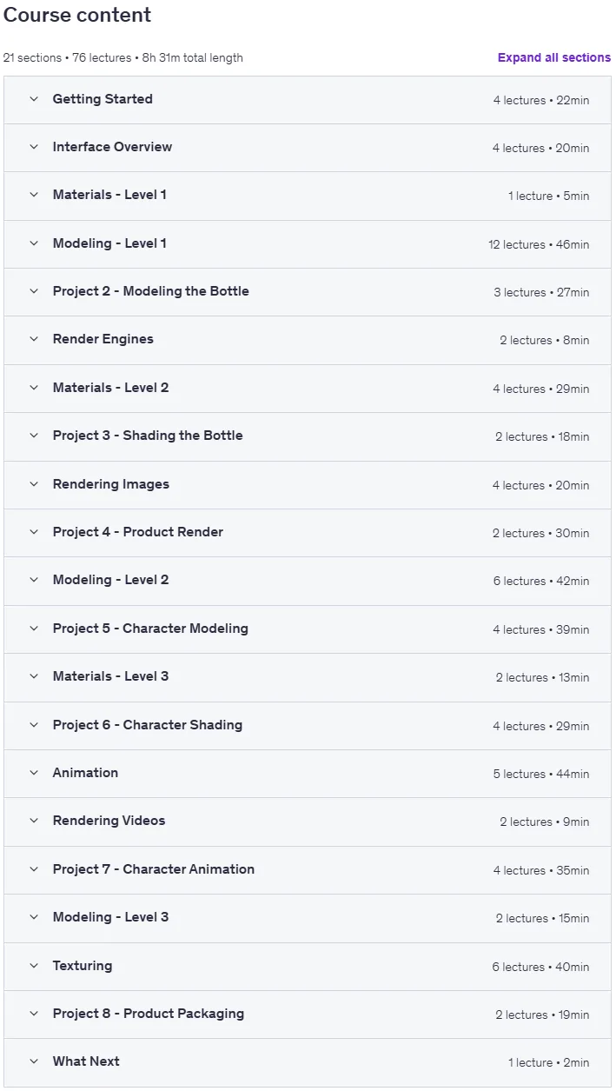Expand chevron beside Materials - Level 3
Image resolution: width=616 pixels, height=1091 pixels.
(34, 676)
